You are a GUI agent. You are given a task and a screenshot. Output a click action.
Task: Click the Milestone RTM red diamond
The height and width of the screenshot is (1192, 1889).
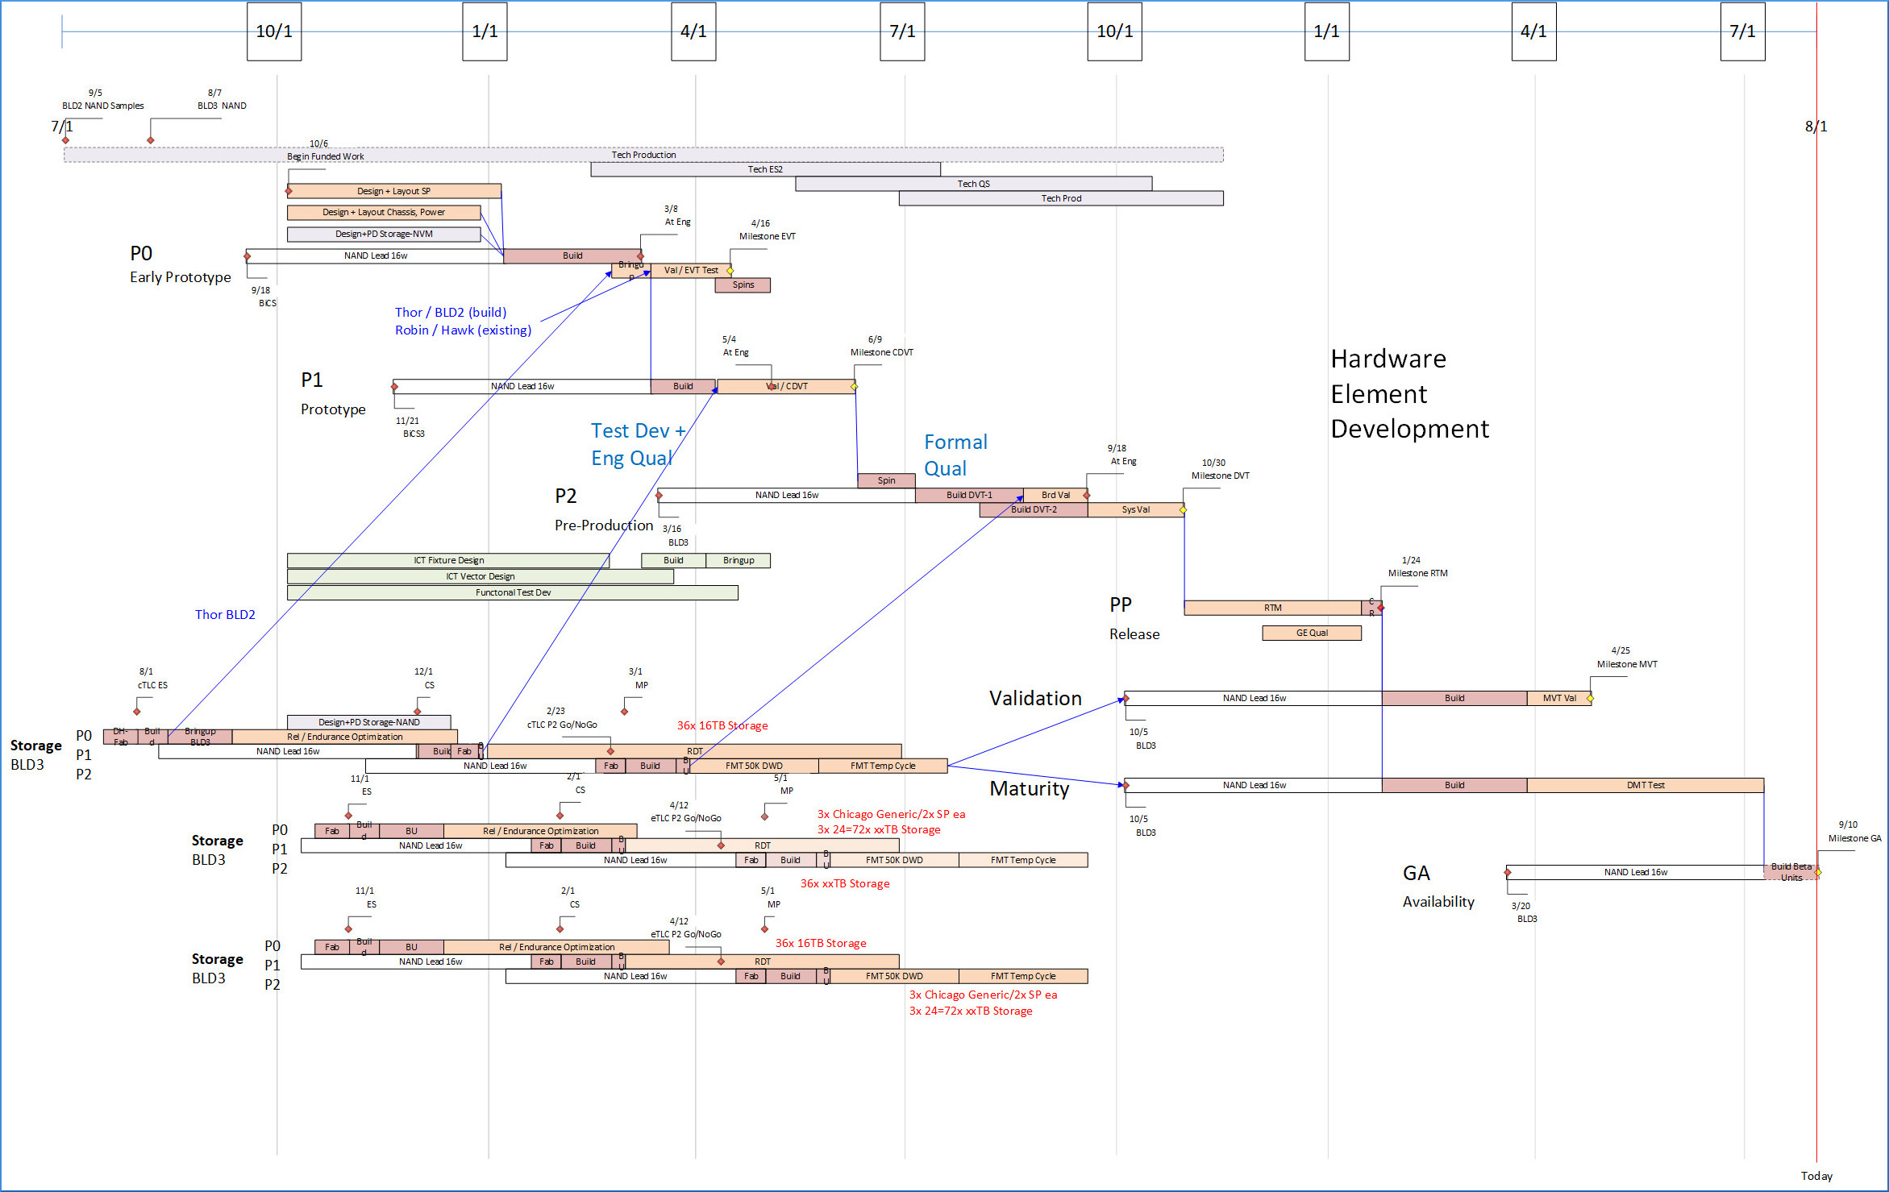click(1381, 608)
